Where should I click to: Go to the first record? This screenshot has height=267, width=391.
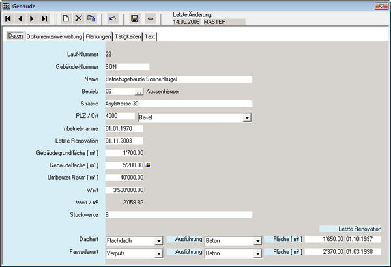[x=8, y=19]
